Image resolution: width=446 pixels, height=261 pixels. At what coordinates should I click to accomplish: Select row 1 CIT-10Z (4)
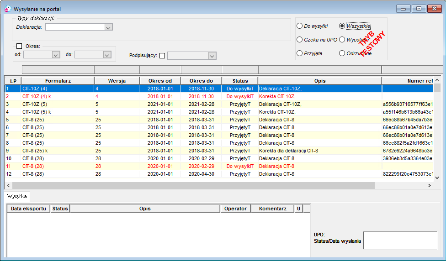[x=219, y=89]
